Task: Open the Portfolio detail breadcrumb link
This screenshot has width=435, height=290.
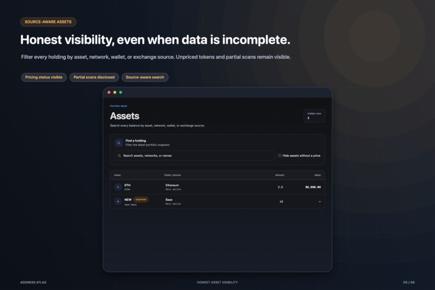Action: (118, 106)
